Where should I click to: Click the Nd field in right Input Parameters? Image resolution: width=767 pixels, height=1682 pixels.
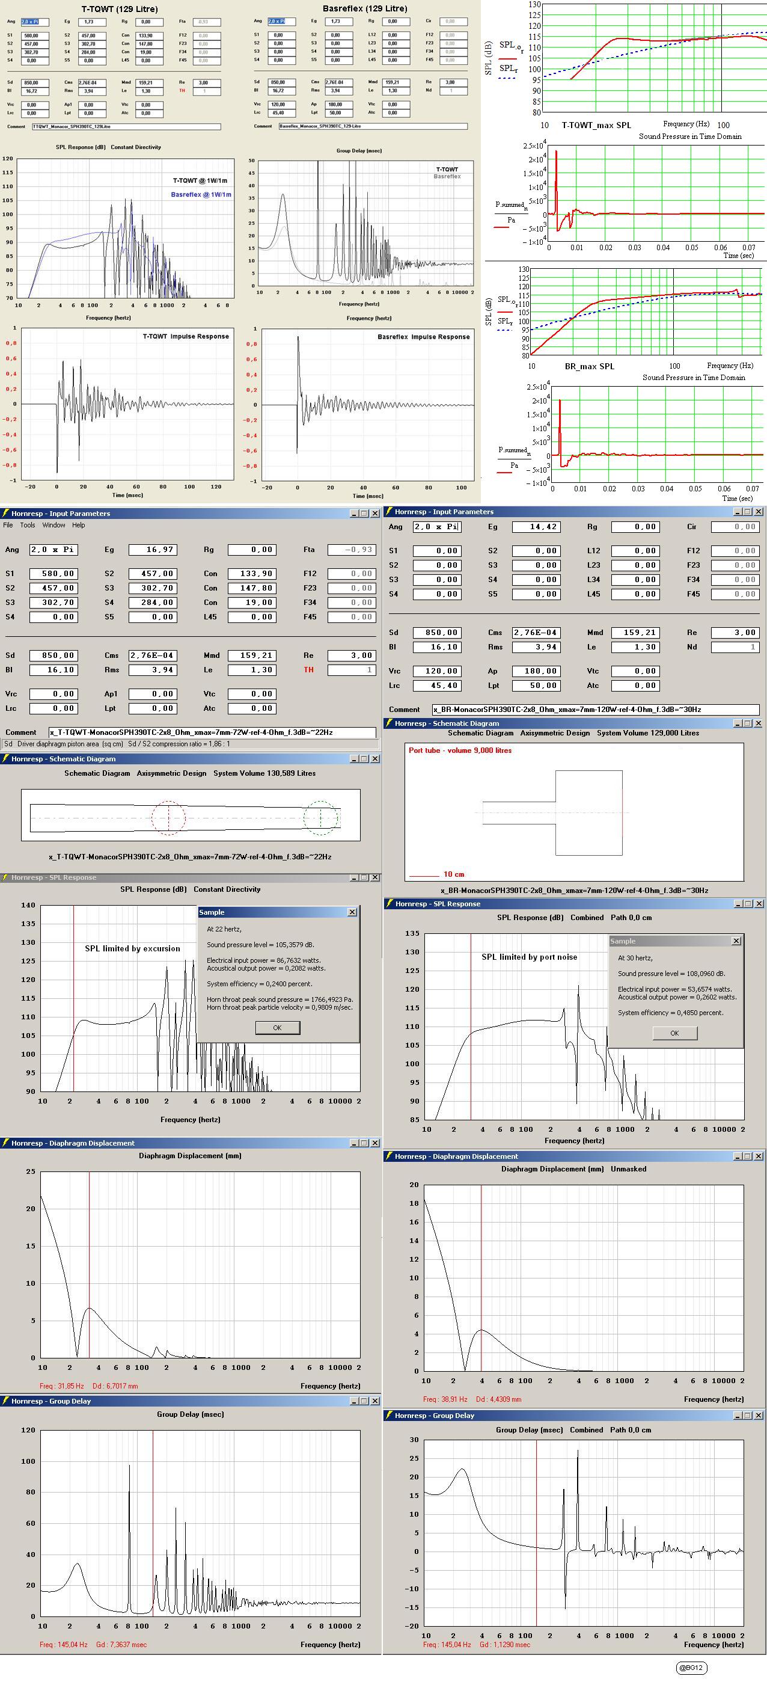tap(735, 647)
